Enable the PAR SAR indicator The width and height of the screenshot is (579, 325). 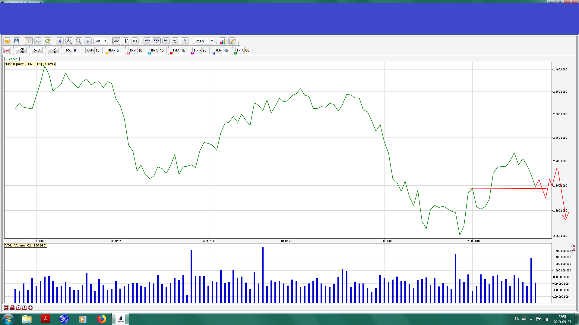[21, 51]
